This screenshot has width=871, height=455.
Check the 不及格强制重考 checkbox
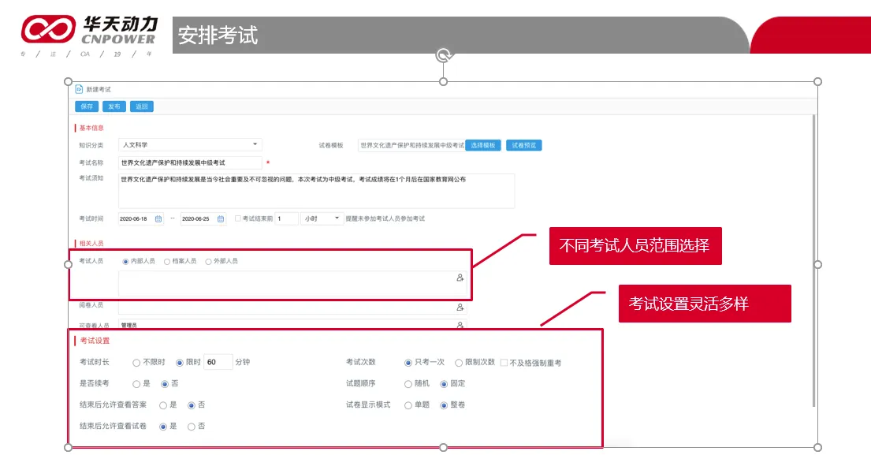504,363
